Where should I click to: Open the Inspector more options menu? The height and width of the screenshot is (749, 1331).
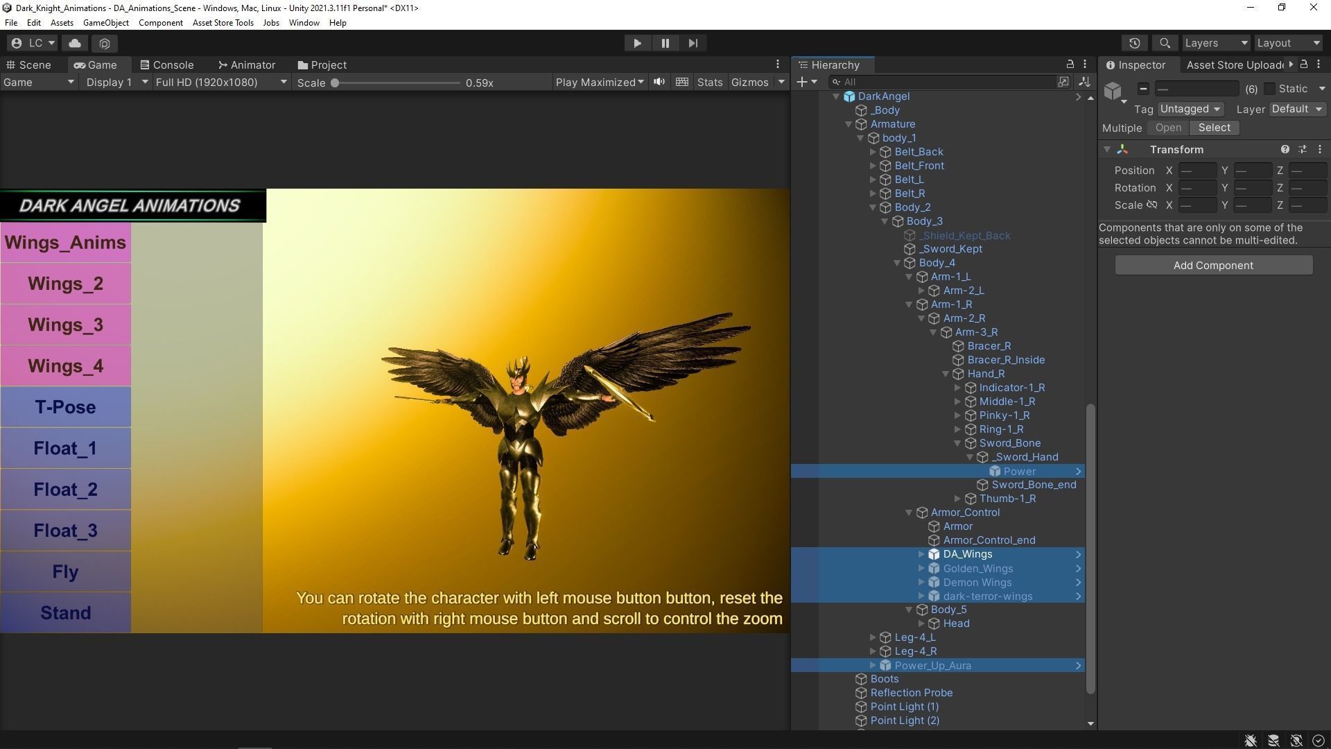pos(1319,64)
